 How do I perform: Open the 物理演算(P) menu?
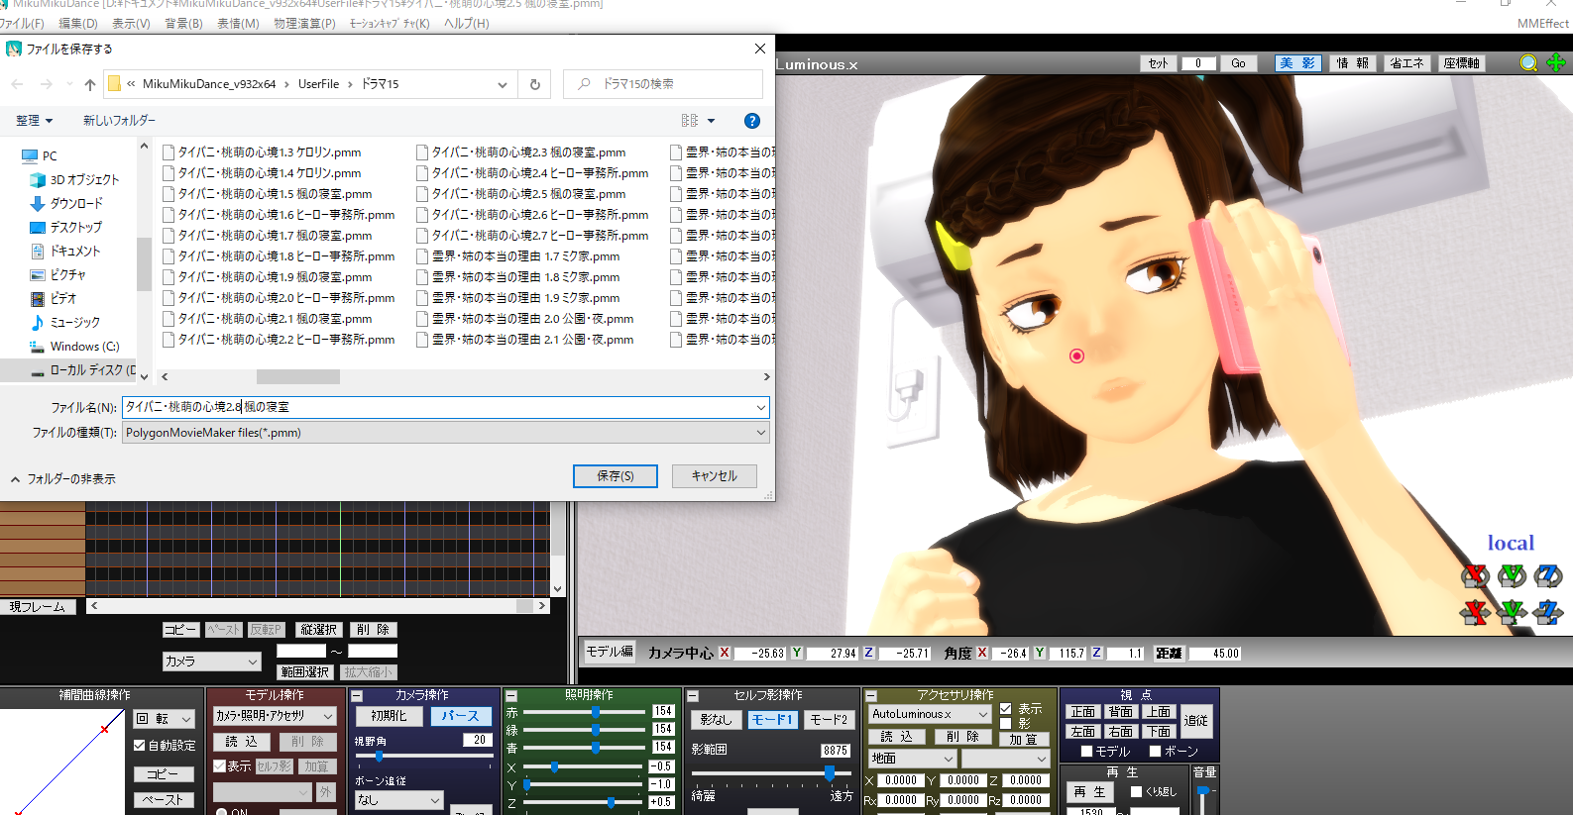pyautogui.click(x=304, y=24)
